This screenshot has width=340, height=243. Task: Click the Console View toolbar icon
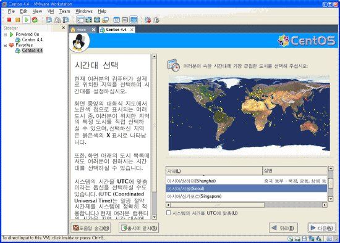click(x=134, y=20)
